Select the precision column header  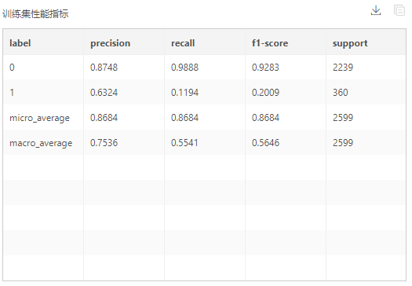pyautogui.click(x=111, y=43)
